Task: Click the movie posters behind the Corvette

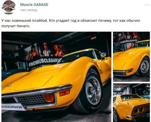Action: (x=44, y=51)
